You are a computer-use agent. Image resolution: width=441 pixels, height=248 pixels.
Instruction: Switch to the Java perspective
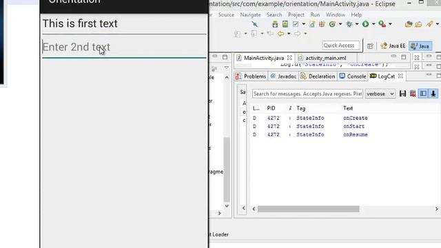tap(420, 46)
